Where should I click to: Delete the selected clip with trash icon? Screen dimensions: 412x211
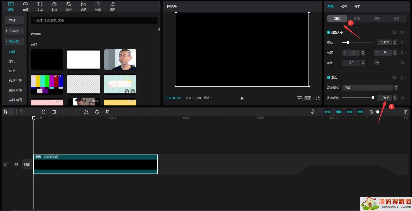coord(54,112)
